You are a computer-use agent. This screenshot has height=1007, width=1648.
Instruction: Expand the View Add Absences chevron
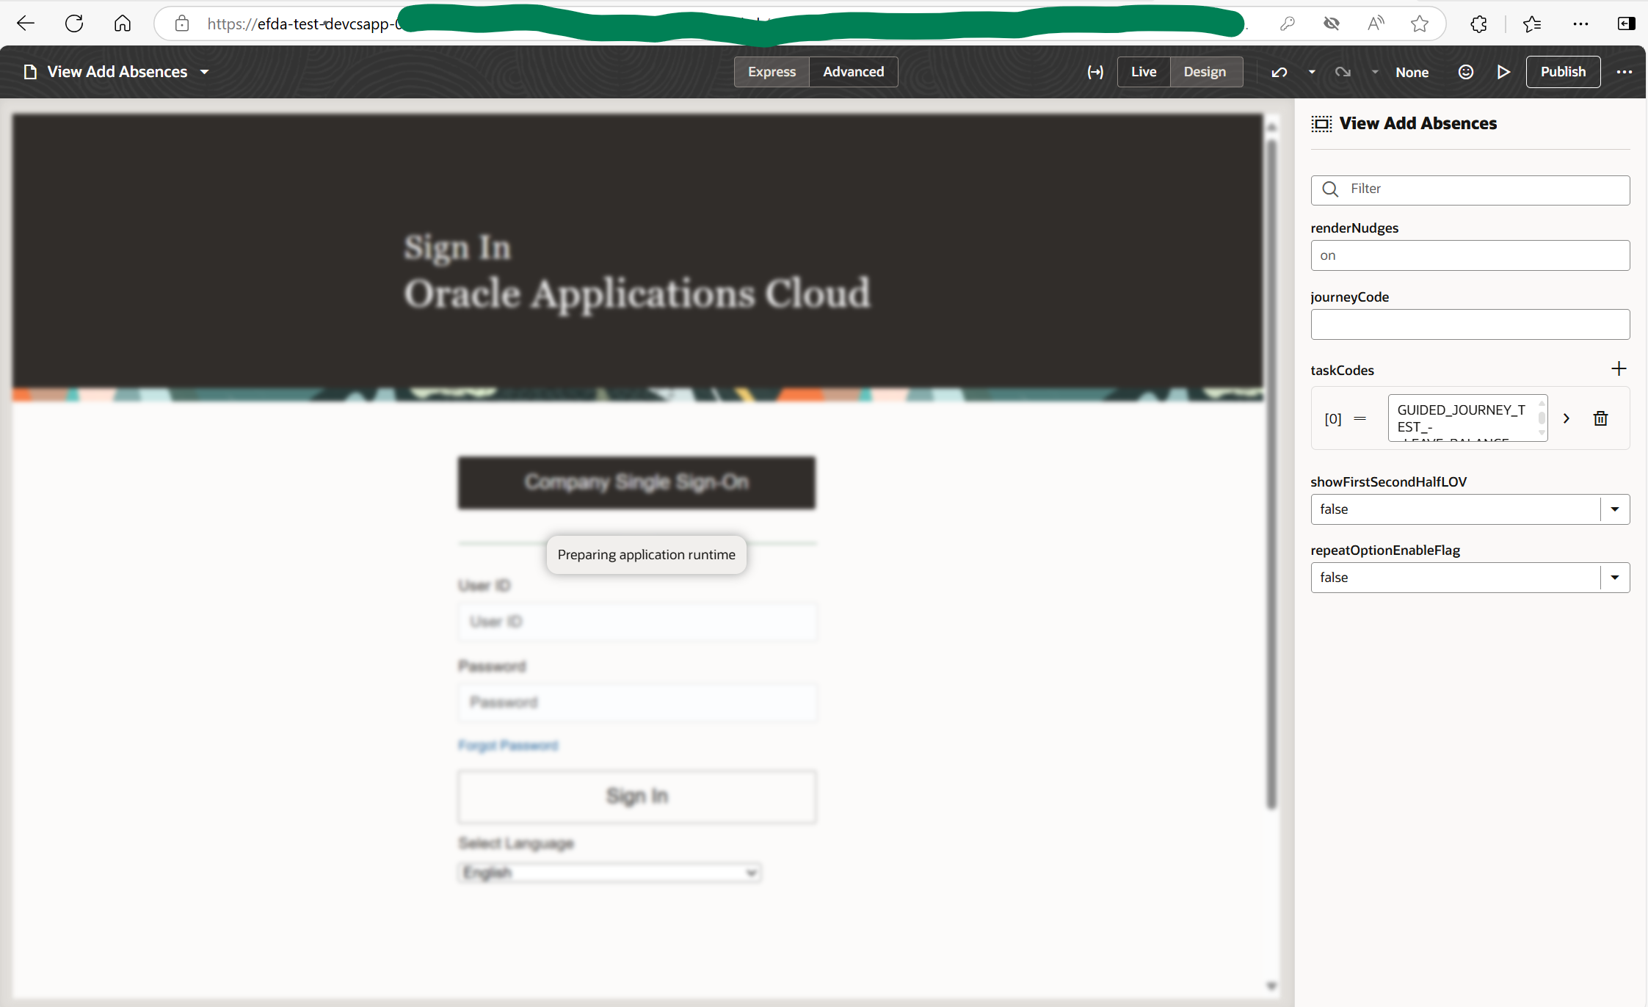click(x=204, y=71)
